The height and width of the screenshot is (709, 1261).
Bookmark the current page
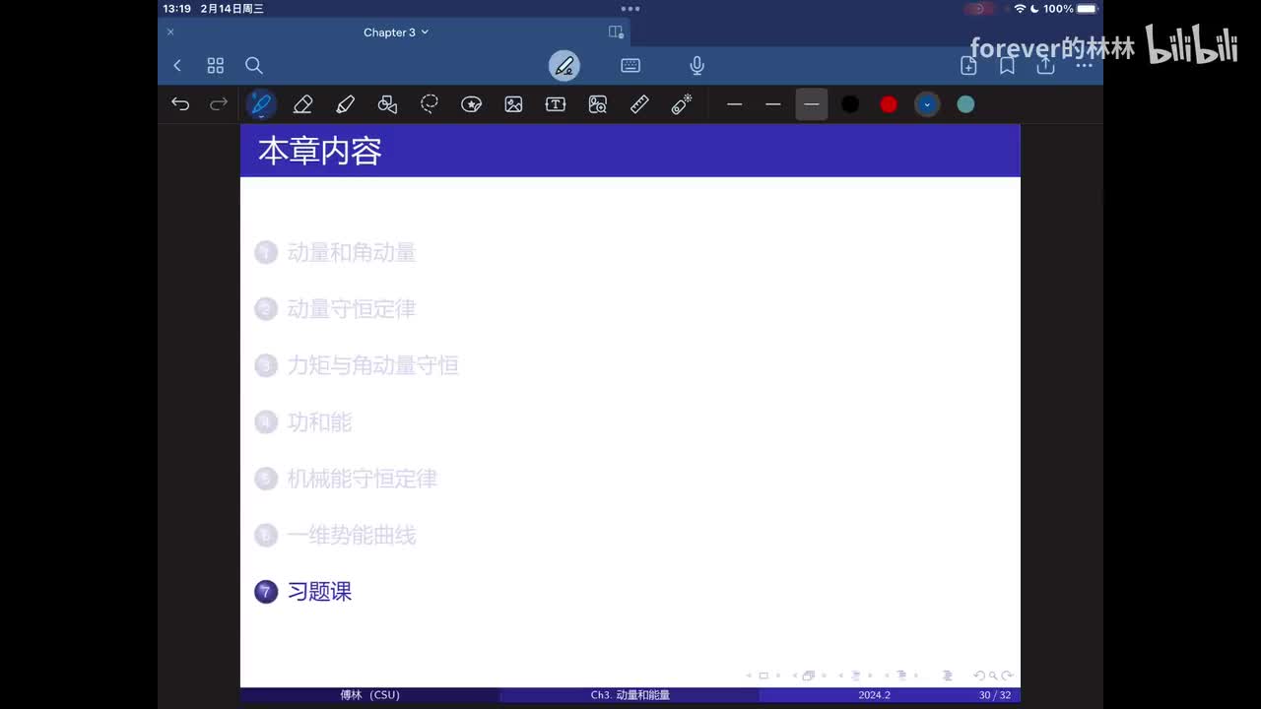[1007, 66]
